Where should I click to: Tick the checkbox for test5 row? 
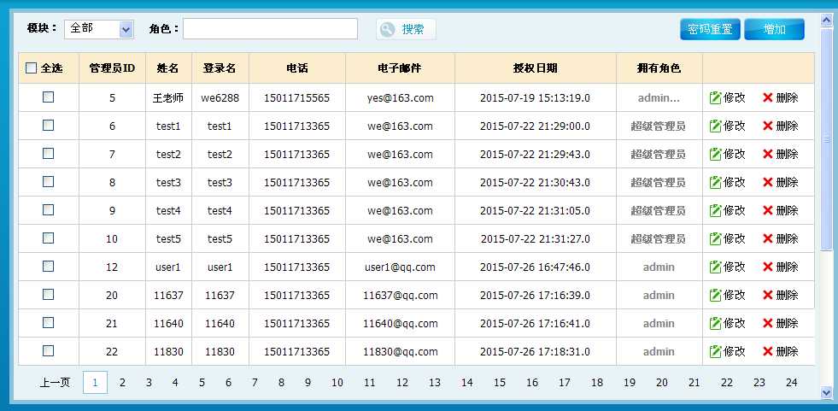coord(48,238)
